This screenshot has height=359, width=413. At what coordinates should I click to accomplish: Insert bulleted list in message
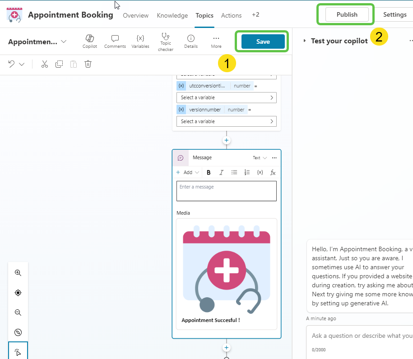pos(234,172)
